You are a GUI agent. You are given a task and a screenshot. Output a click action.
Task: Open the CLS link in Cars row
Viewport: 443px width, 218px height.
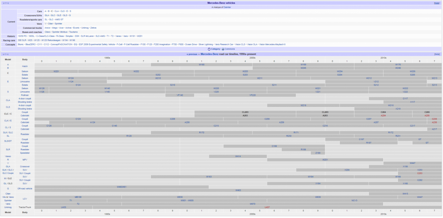coord(62,11)
